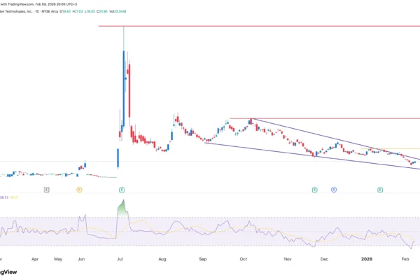Click the Jul label on time axis
Viewport: 420px width, 280px height.
(x=121, y=258)
